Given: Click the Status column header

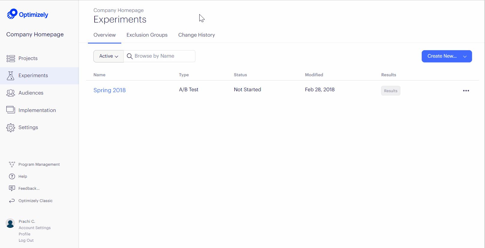Looking at the screenshot, I should point(240,75).
